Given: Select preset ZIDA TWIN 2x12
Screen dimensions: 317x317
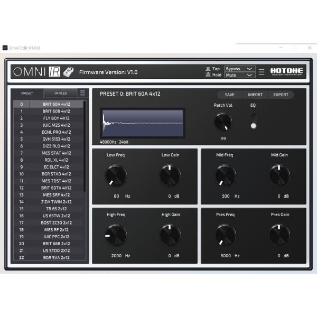Looking at the screenshot, I should (x=49, y=202).
